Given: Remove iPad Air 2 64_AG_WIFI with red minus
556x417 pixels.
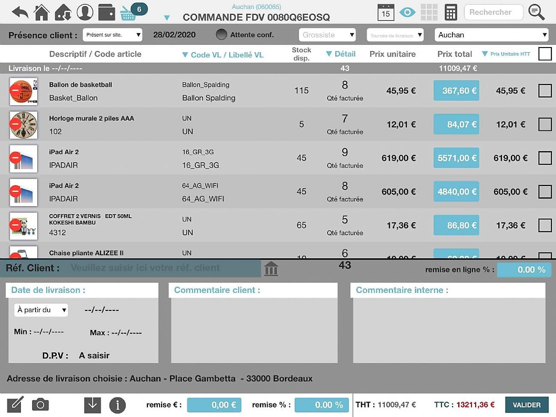Looking at the screenshot, I should coord(15,191).
